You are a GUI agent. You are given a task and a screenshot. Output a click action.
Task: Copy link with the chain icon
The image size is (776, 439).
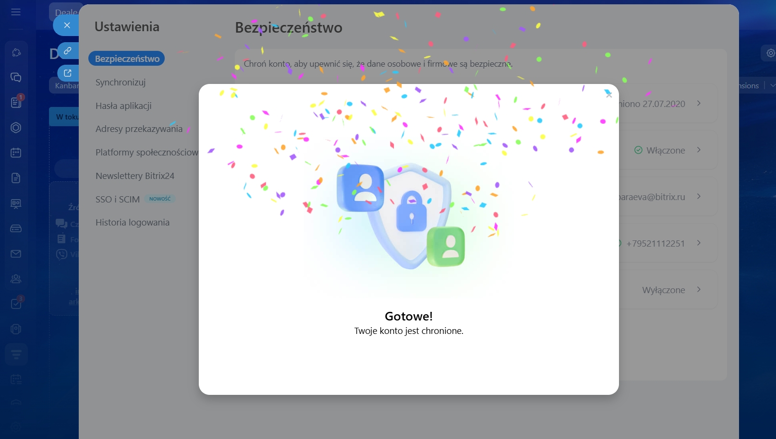coord(68,50)
